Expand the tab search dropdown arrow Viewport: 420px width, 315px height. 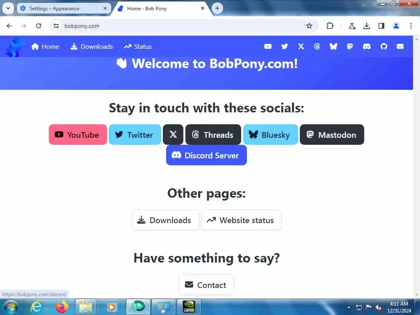pyautogui.click(x=8, y=8)
